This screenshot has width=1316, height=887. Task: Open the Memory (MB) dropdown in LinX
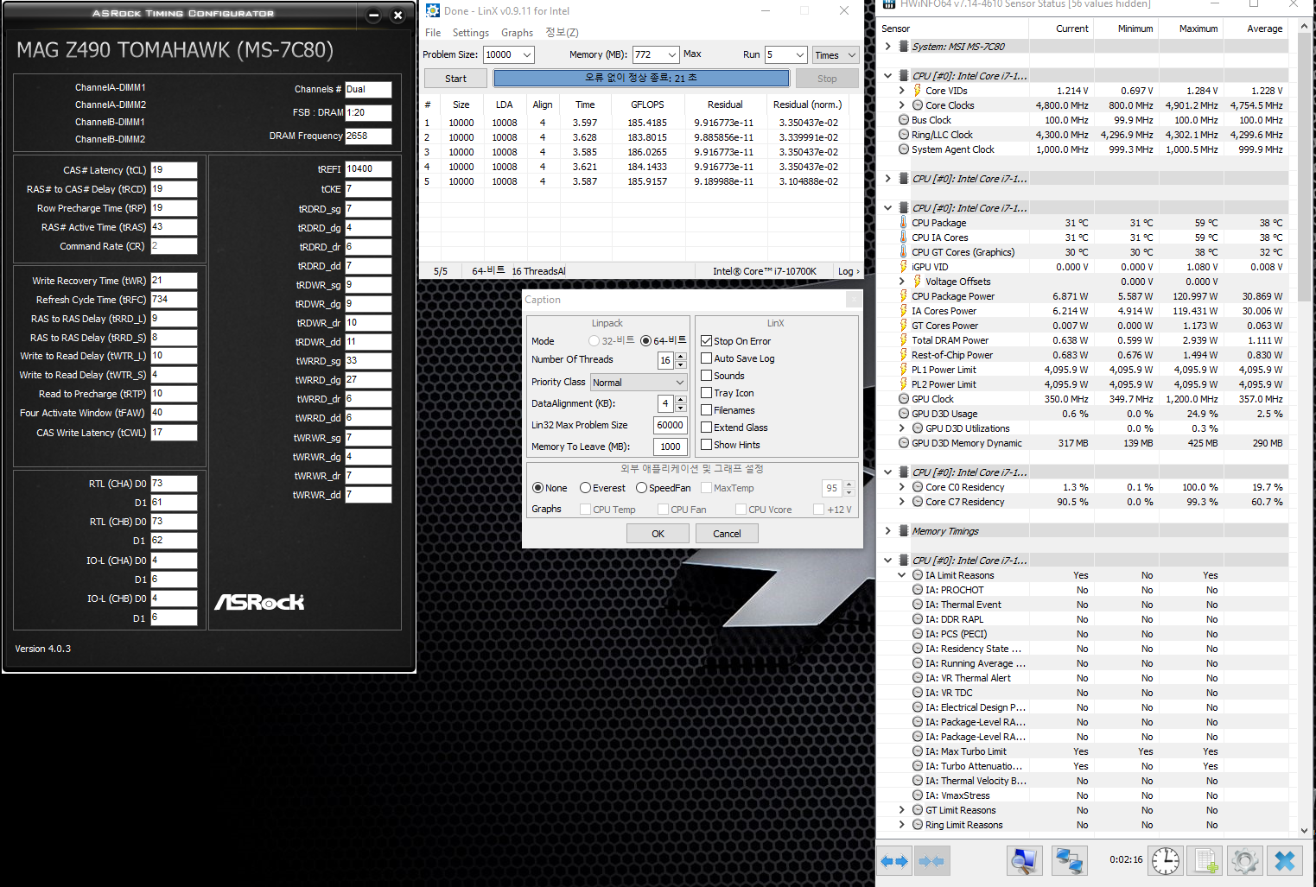[672, 54]
